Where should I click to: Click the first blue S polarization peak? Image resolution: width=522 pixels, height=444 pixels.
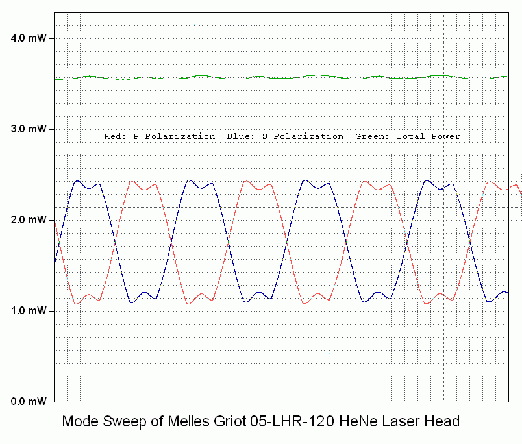(x=77, y=181)
